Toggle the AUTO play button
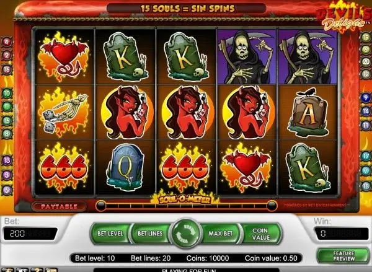The image size is (372, 272). click(51, 270)
